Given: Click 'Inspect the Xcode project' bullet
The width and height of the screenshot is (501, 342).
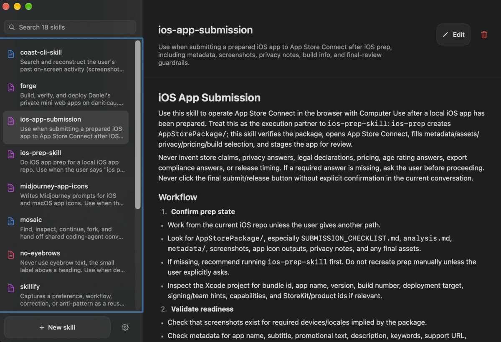Looking at the screenshot, I should pyautogui.click(x=315, y=291).
